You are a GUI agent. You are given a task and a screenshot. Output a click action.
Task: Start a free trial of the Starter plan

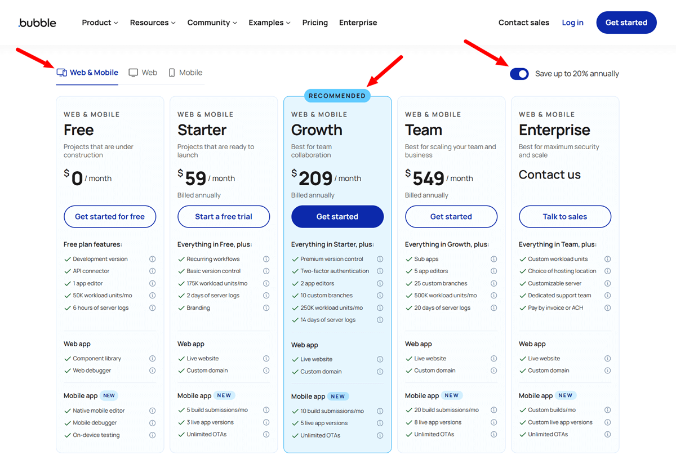223,216
